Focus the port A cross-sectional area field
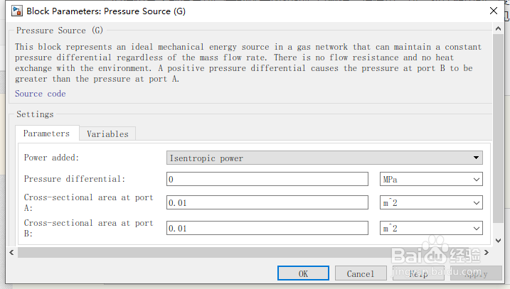 pyautogui.click(x=267, y=203)
